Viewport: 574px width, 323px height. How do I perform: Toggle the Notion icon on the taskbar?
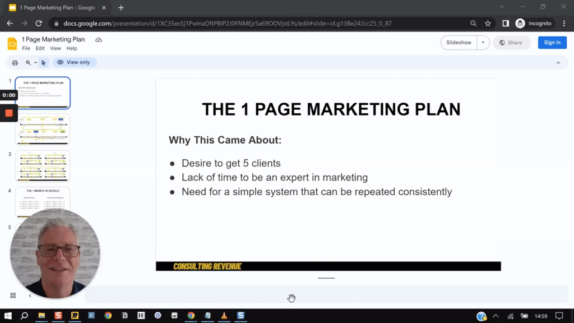(x=124, y=316)
